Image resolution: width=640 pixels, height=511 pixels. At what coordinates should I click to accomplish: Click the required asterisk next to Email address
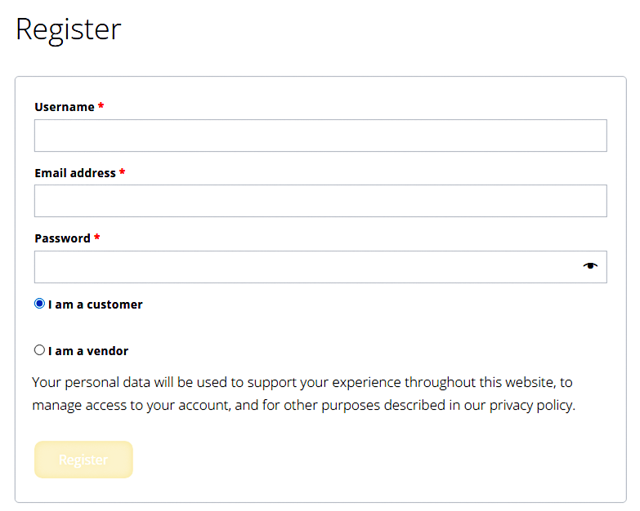click(x=123, y=174)
